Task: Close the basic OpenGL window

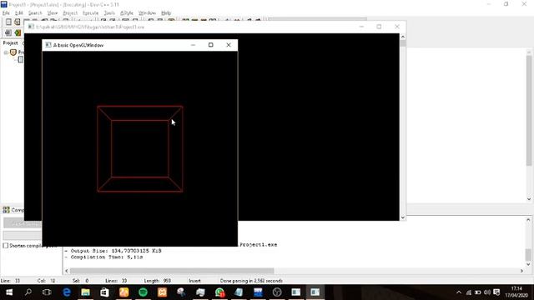Action: point(229,45)
